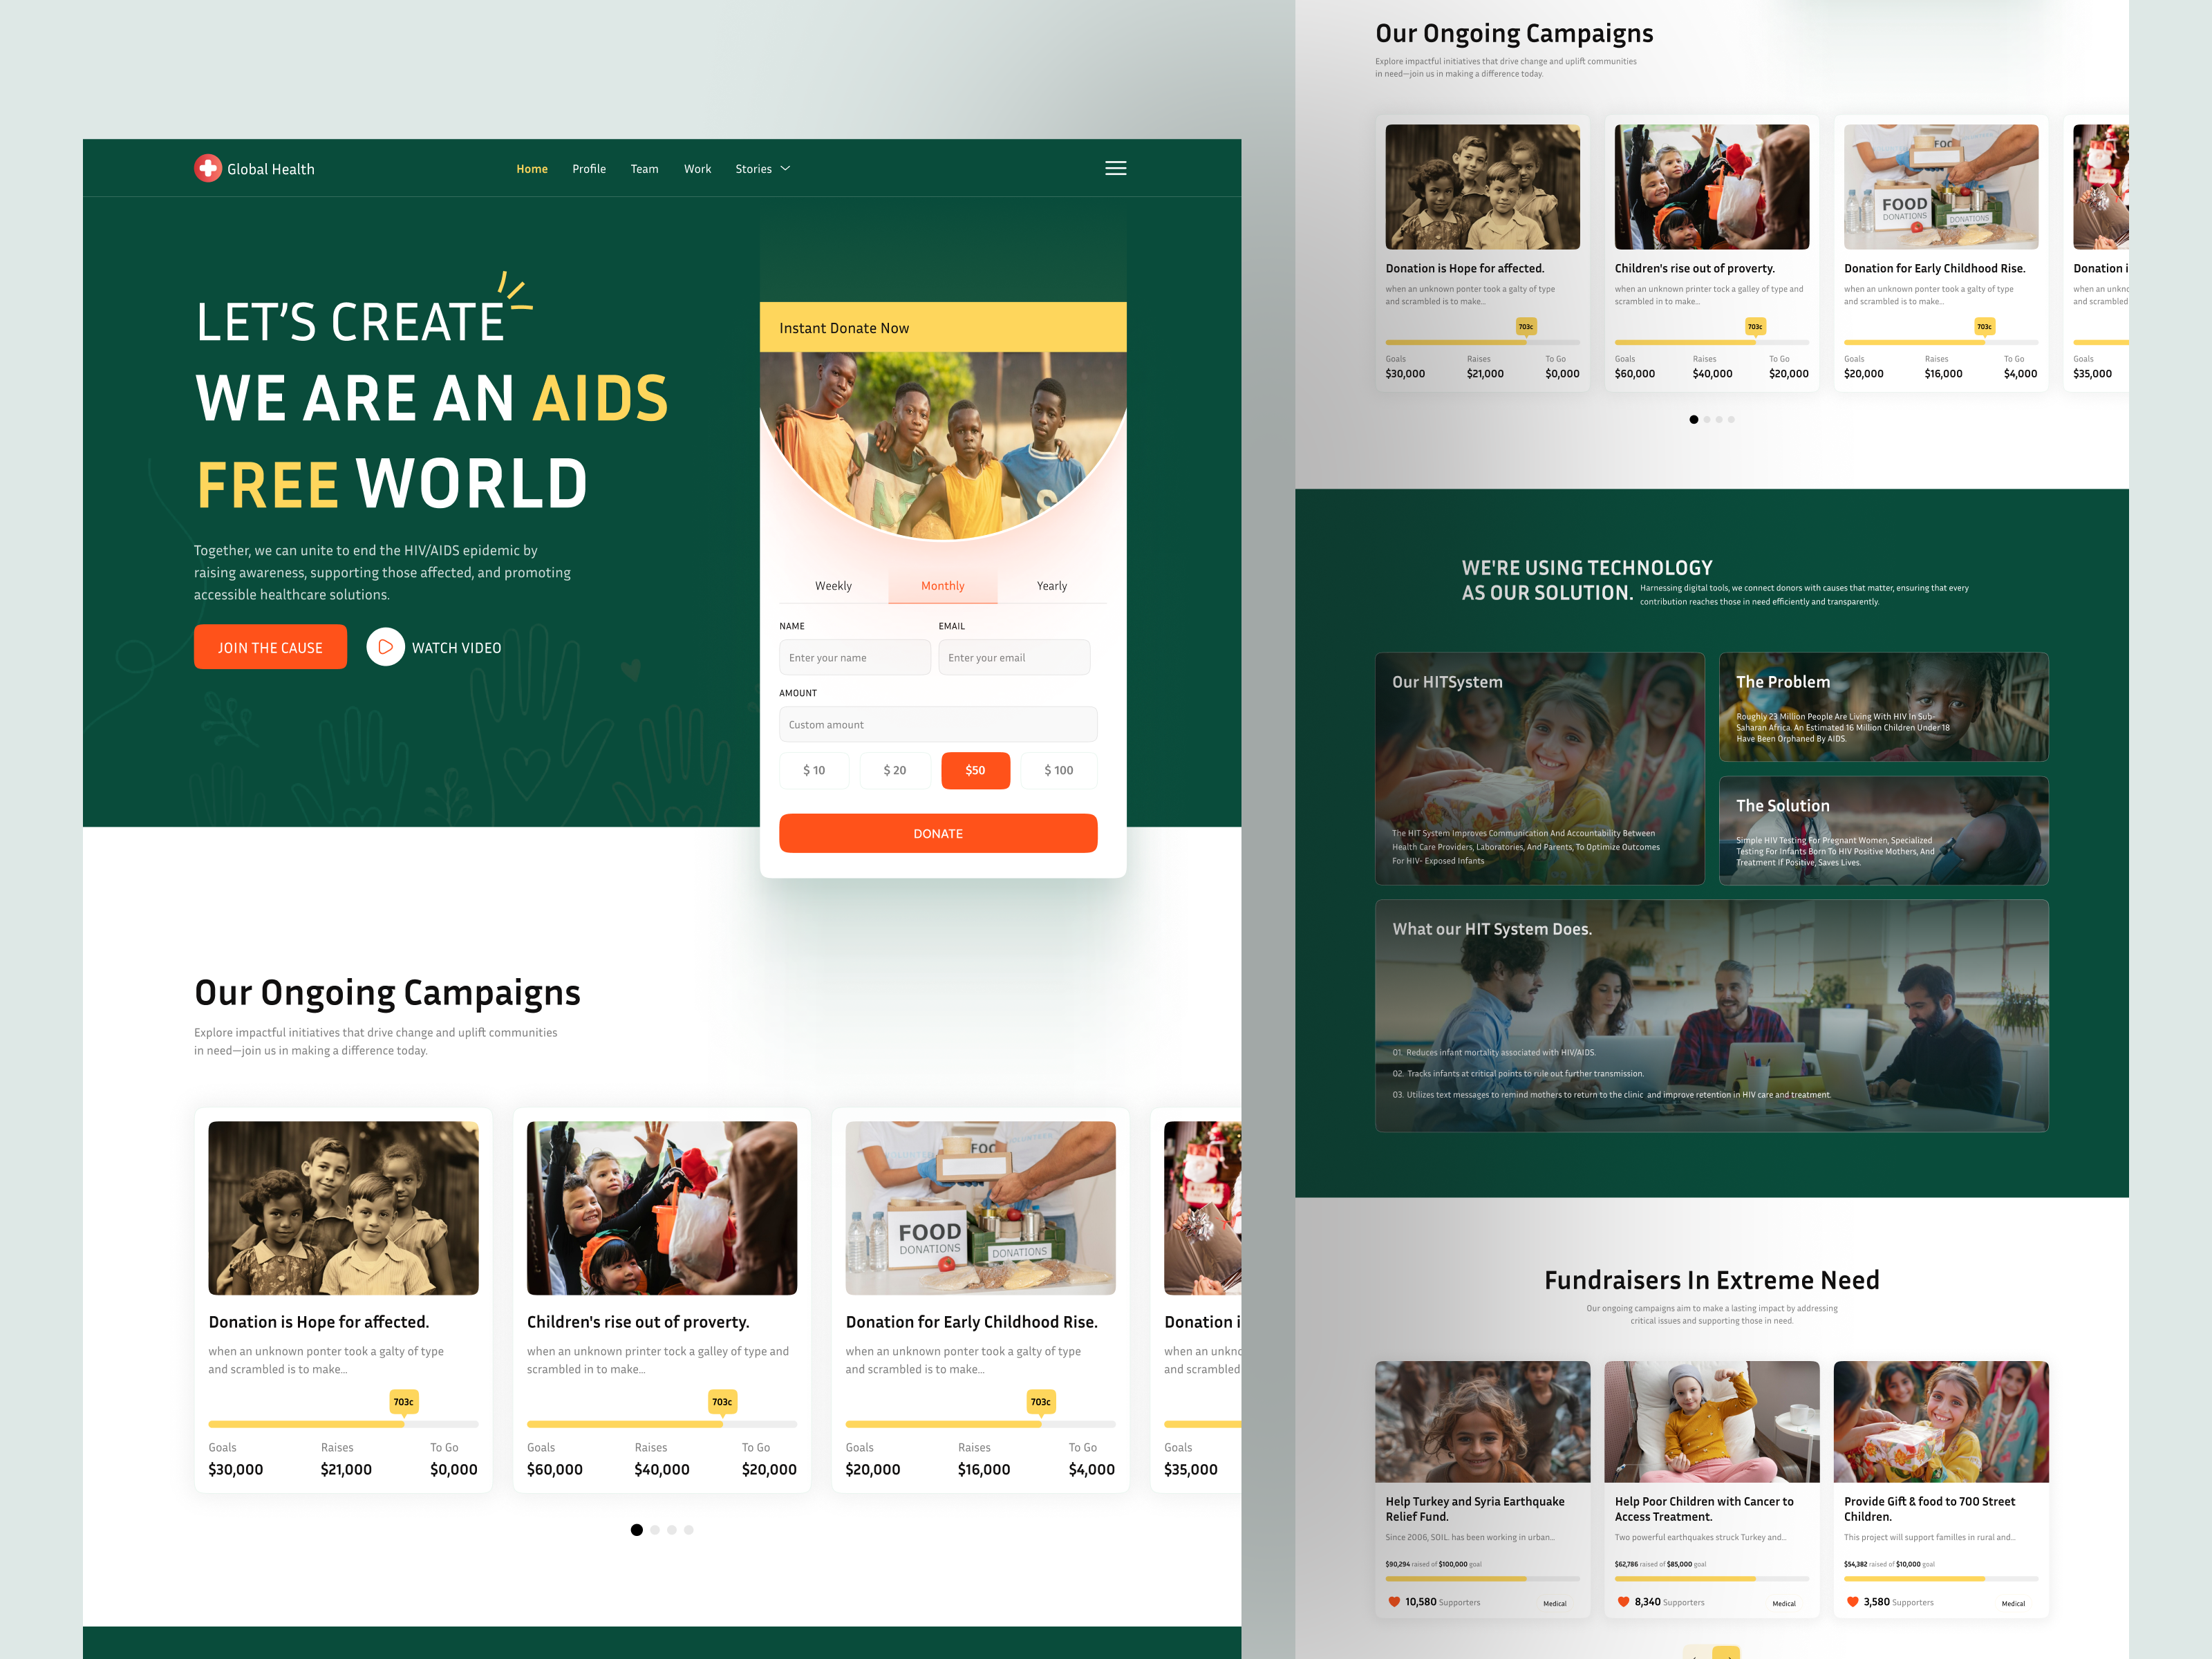
Task: Open the Profile navigation menu item
Action: click(589, 168)
